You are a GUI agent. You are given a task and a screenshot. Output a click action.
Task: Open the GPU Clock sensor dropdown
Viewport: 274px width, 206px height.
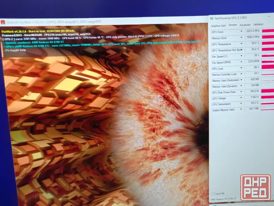tap(241, 31)
